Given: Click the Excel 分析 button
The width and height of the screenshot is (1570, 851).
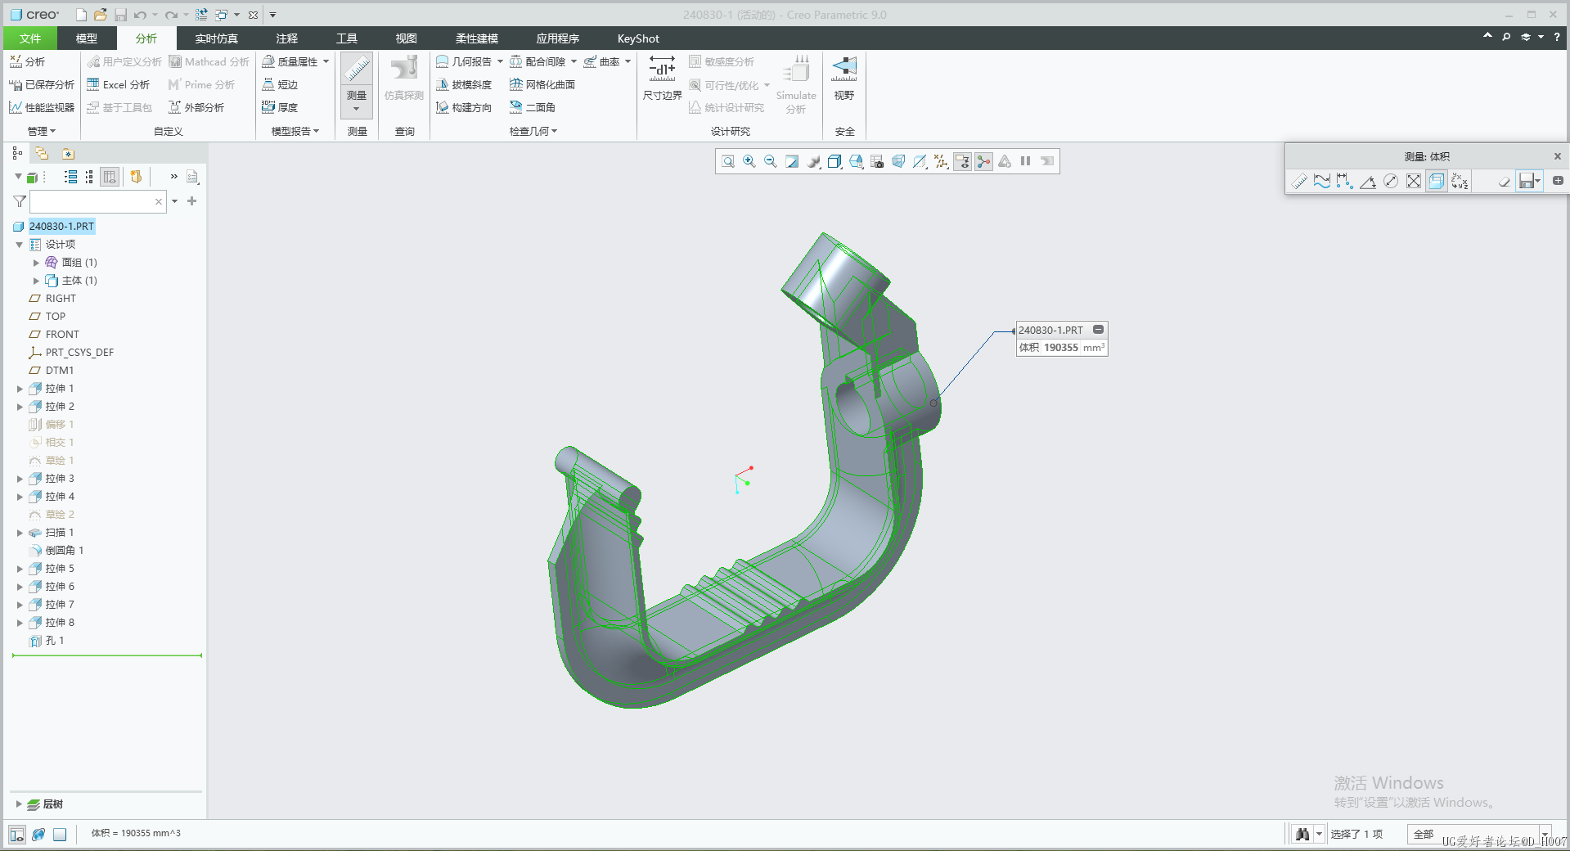Looking at the screenshot, I should [119, 84].
